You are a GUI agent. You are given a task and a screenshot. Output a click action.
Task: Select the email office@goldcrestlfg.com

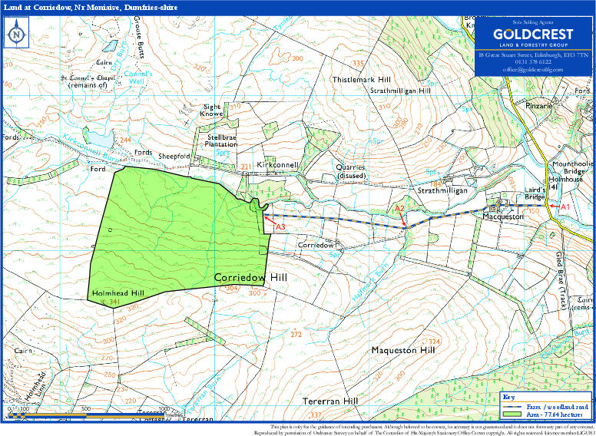[x=532, y=70]
